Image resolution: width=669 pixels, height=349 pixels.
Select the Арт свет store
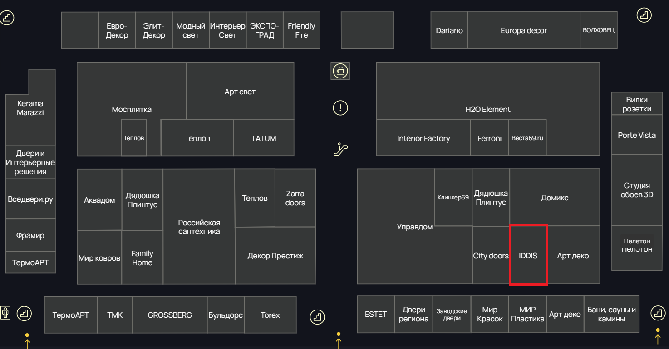(240, 92)
